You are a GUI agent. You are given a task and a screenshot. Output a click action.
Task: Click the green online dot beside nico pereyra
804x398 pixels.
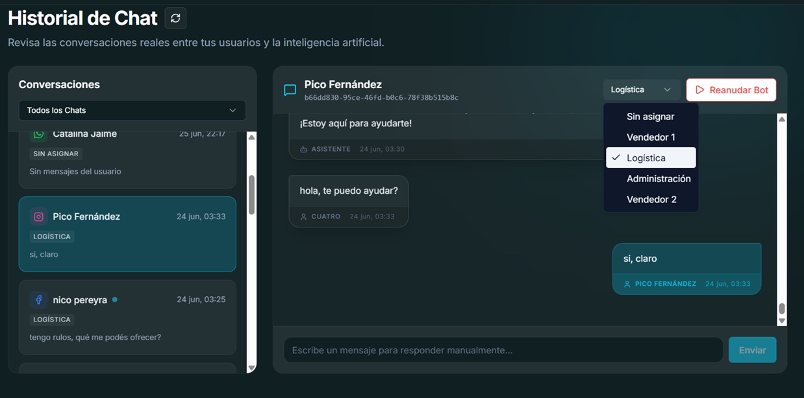pyautogui.click(x=115, y=299)
